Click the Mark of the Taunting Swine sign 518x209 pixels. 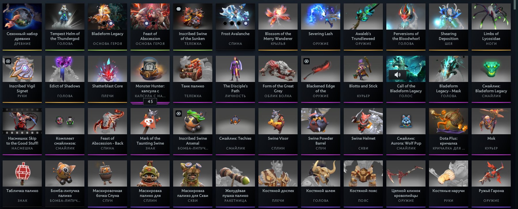(x=150, y=131)
